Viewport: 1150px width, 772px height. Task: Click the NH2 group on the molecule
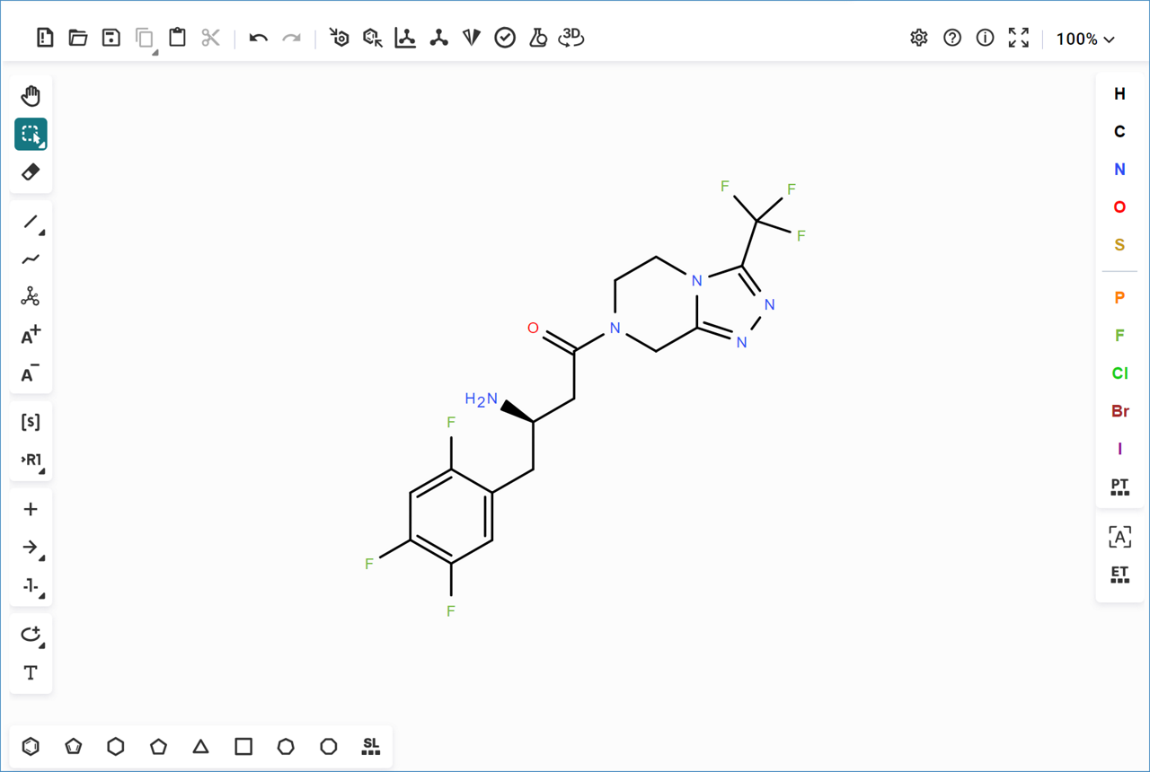pyautogui.click(x=482, y=399)
